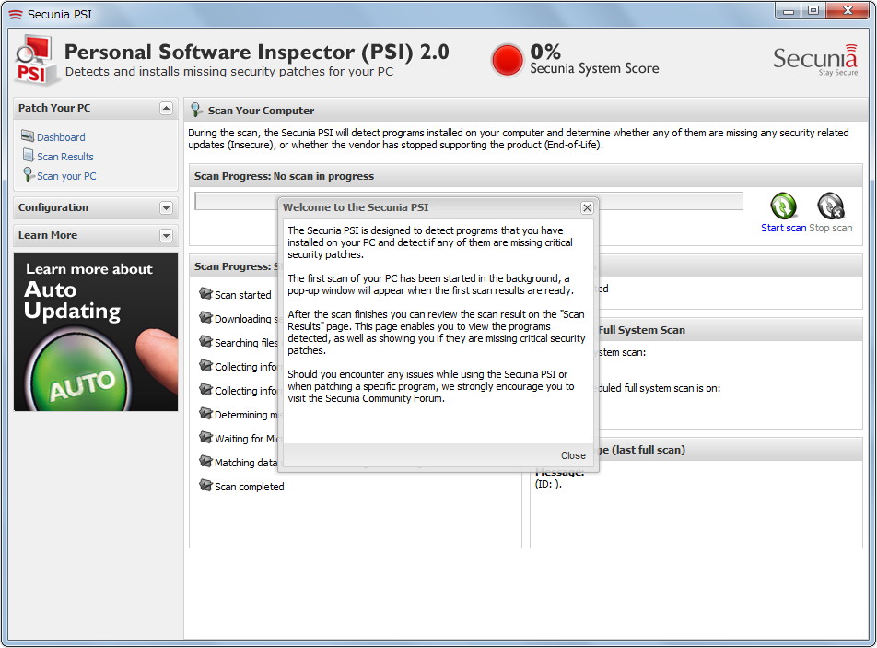Image resolution: width=877 pixels, height=648 pixels.
Task: Open the Dashboard page link
Action: point(61,137)
